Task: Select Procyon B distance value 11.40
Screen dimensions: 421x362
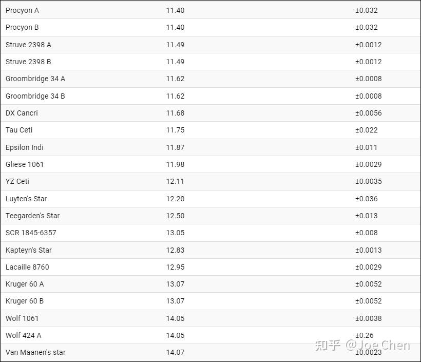Action: click(175, 27)
